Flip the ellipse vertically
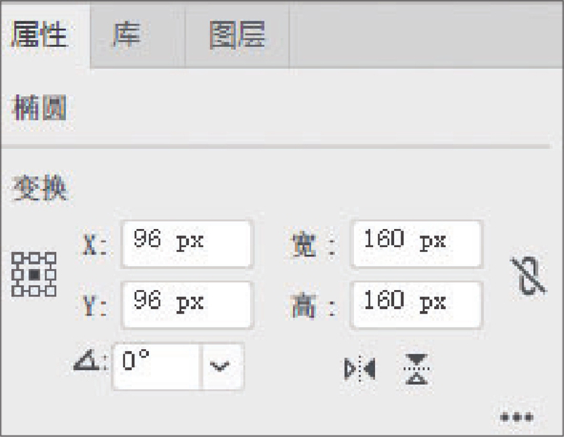The height and width of the screenshot is (437, 564). click(417, 369)
